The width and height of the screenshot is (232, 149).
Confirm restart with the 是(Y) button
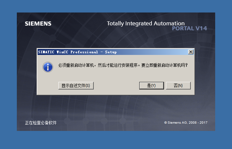click(x=151, y=86)
